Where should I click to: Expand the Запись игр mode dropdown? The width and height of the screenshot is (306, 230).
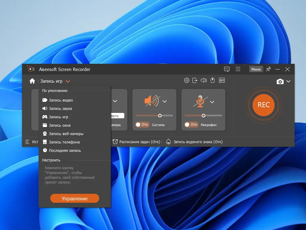click(x=68, y=81)
